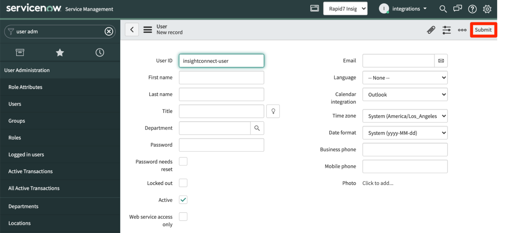Open the settings gear icon
The width and height of the screenshot is (506, 233).
point(487,9)
